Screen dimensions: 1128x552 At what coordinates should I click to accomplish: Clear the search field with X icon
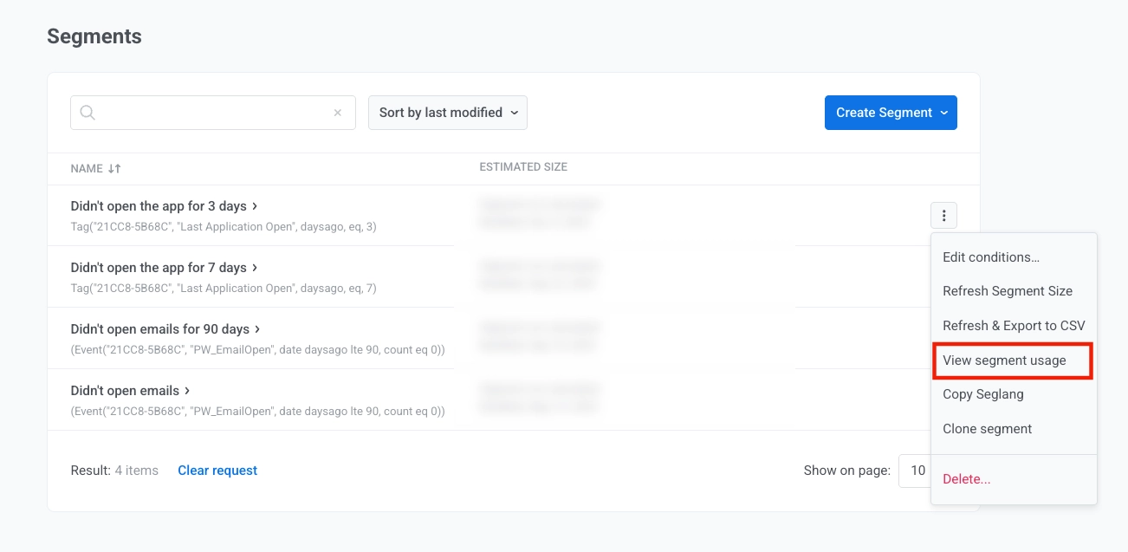coord(338,113)
